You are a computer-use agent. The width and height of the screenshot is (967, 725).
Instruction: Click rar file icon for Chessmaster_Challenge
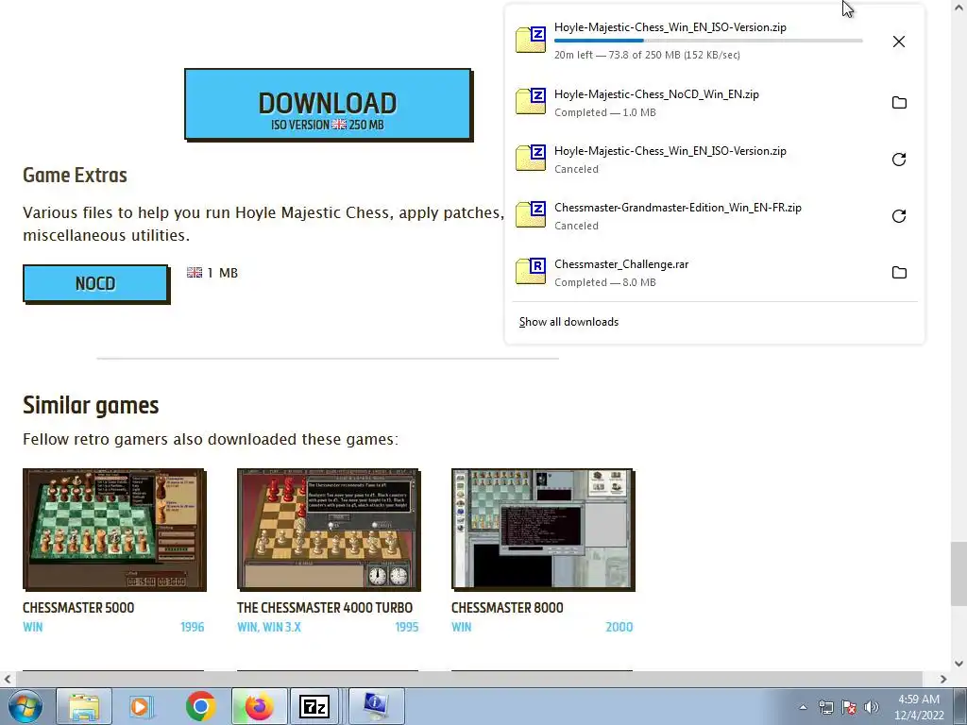pyautogui.click(x=531, y=272)
